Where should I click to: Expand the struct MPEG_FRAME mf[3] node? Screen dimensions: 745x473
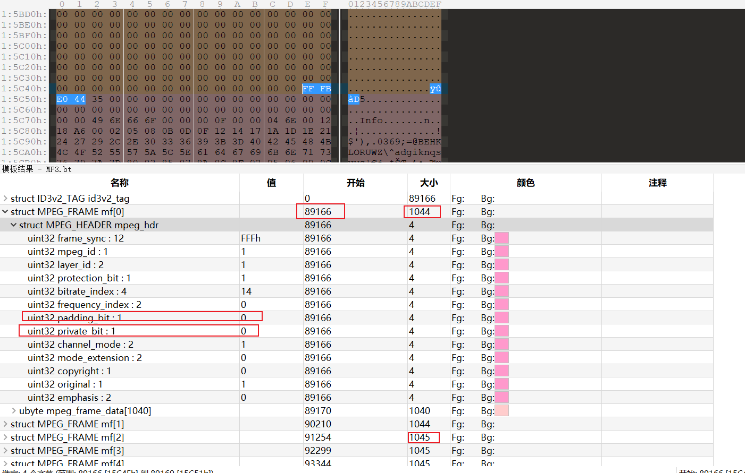[5, 451]
